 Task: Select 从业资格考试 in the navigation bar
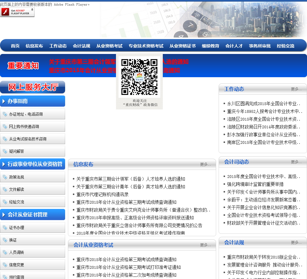[x=109, y=46]
